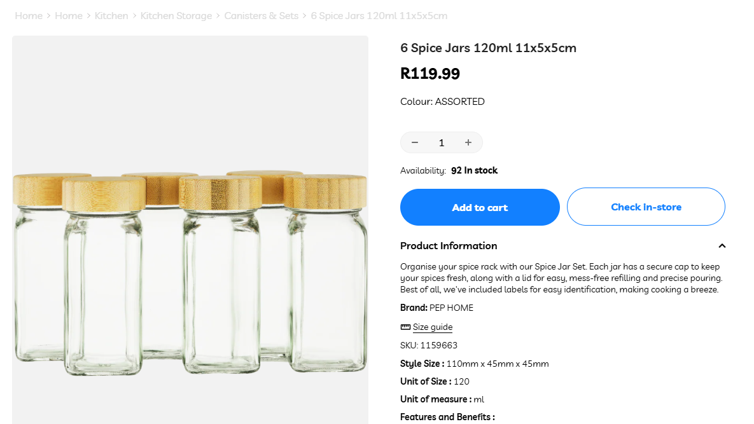Click the Product Information section heading
Screen dimensions: 754x424
[x=449, y=246]
